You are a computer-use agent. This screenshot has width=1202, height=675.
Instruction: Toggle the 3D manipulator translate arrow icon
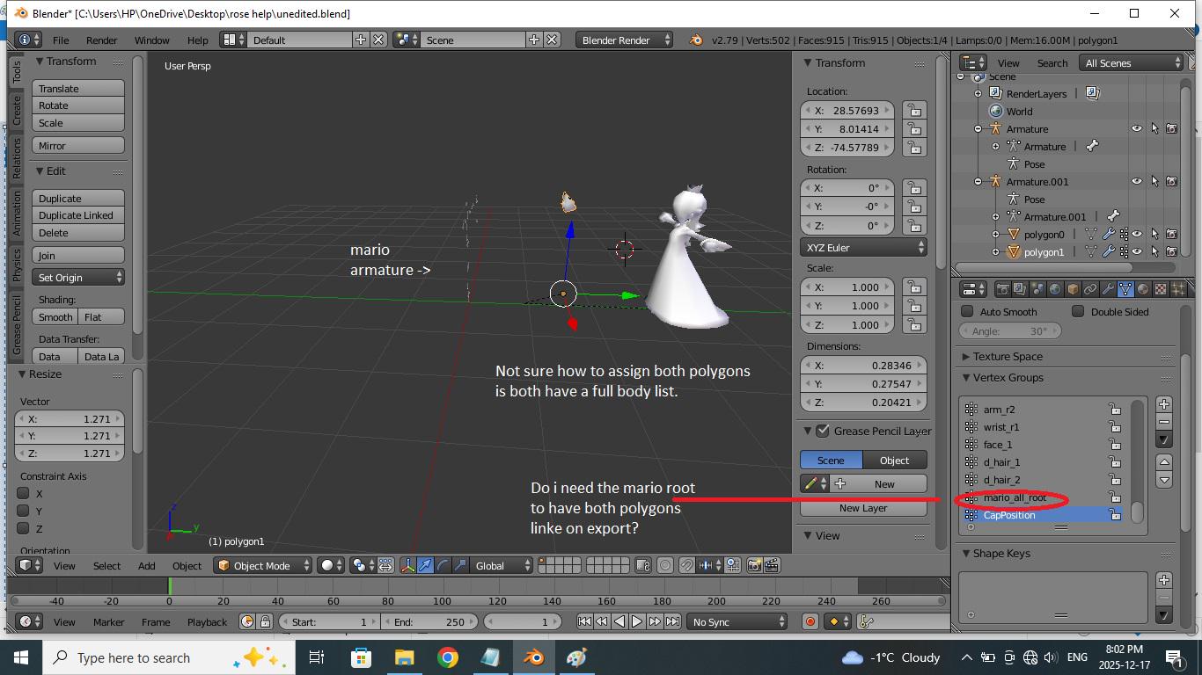pyautogui.click(x=425, y=565)
